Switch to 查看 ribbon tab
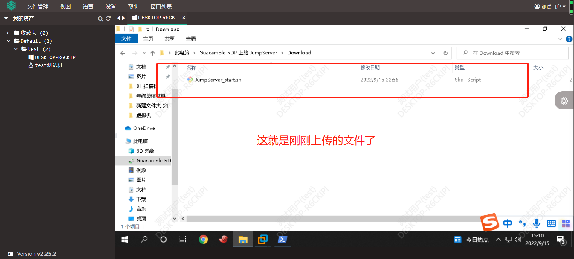574x259 pixels. 191,39
